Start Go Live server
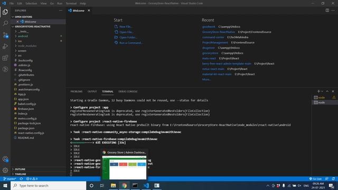 pos(315,179)
